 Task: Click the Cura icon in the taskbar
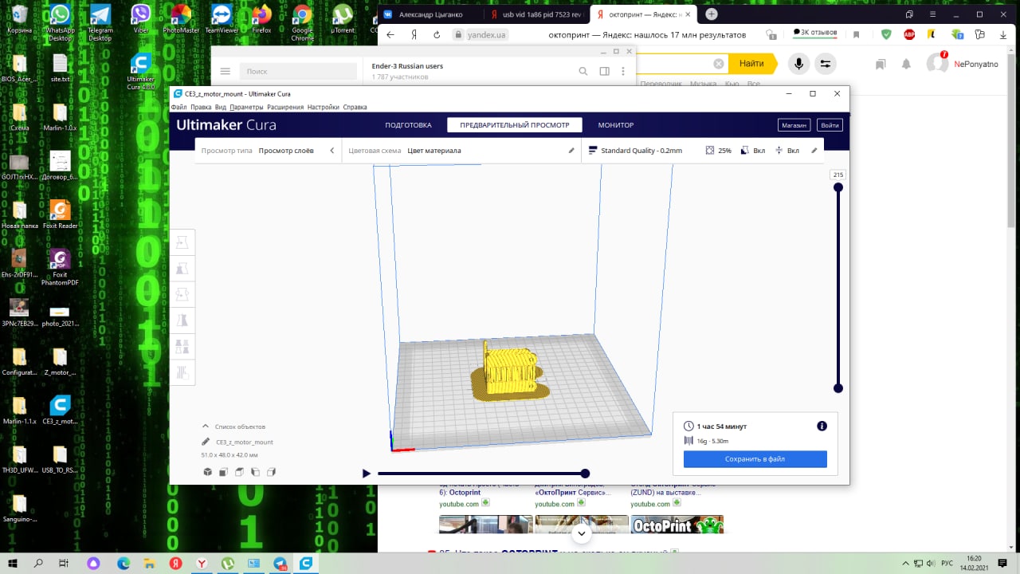pos(306,563)
